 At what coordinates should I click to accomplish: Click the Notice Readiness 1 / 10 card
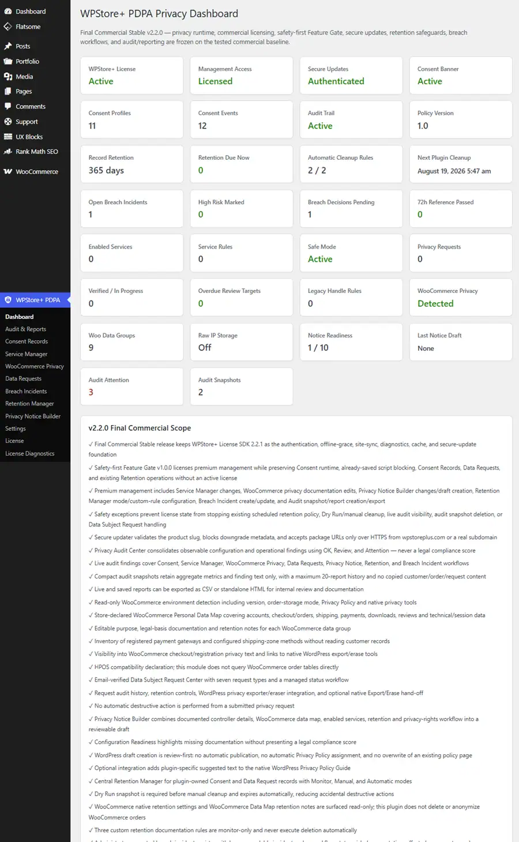tap(351, 342)
